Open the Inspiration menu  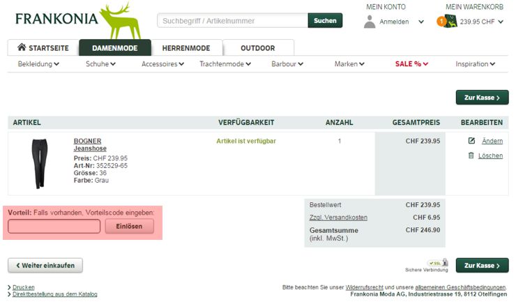point(475,64)
